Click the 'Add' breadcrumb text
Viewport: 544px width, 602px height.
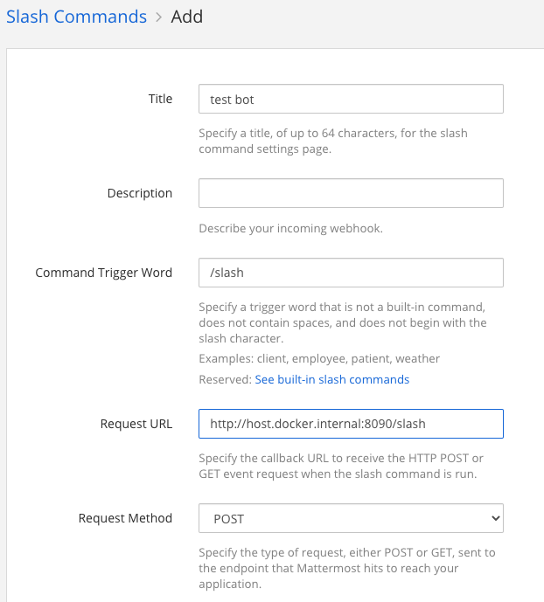186,17
